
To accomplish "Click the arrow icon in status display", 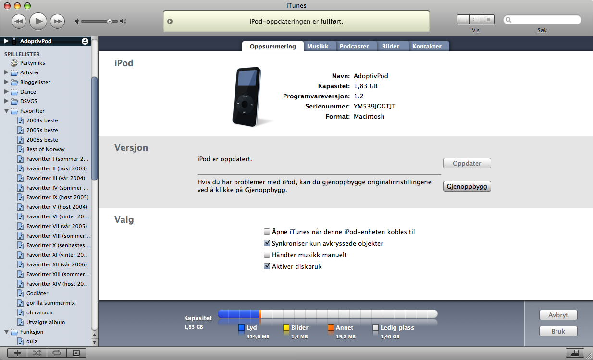I will tap(170, 22).
